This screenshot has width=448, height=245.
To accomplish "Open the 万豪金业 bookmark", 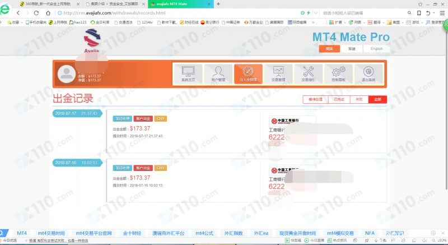I will point(254,22).
